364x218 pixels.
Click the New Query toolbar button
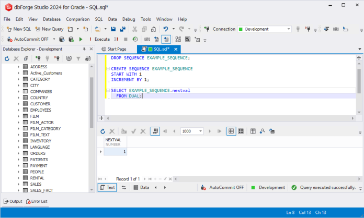pyautogui.click(x=49, y=29)
